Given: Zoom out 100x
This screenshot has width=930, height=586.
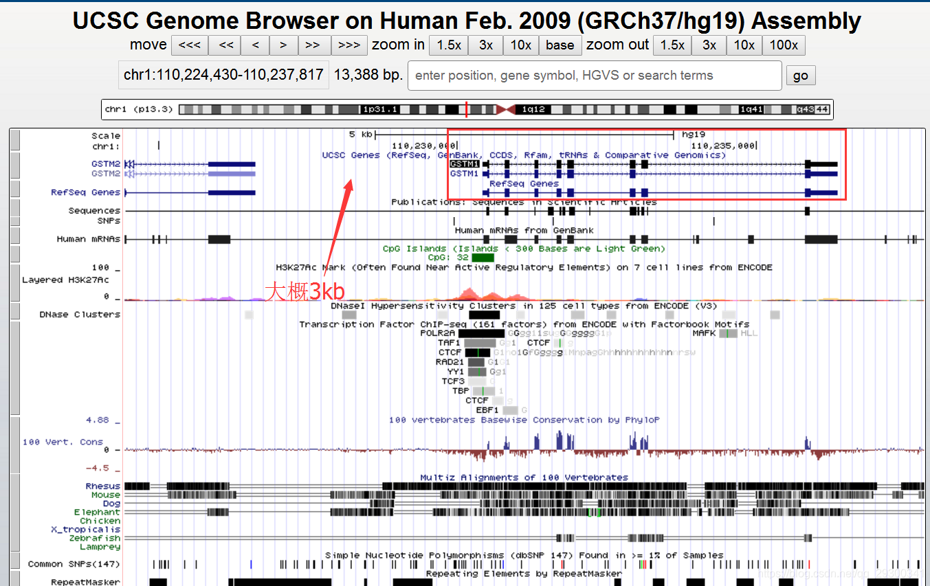Looking at the screenshot, I should pos(783,45).
